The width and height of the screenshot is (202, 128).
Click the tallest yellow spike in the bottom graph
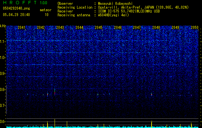[55, 123]
